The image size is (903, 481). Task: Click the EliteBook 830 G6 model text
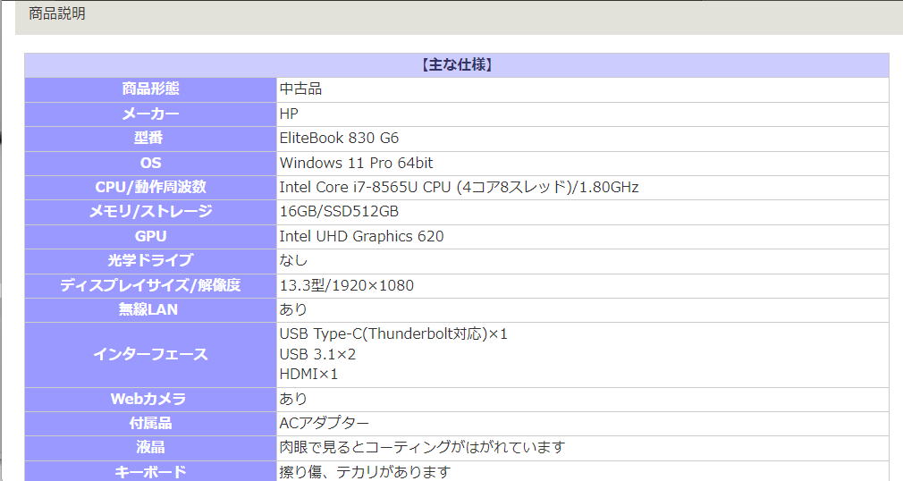point(339,139)
